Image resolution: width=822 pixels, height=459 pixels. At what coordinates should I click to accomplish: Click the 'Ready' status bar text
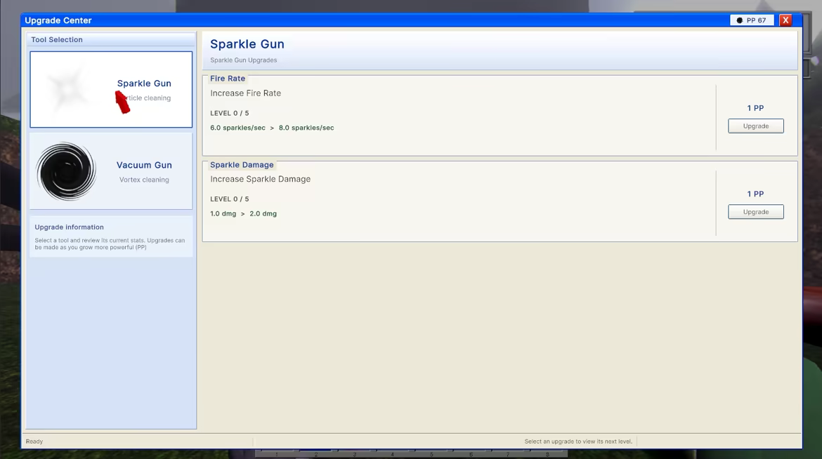[x=34, y=441]
